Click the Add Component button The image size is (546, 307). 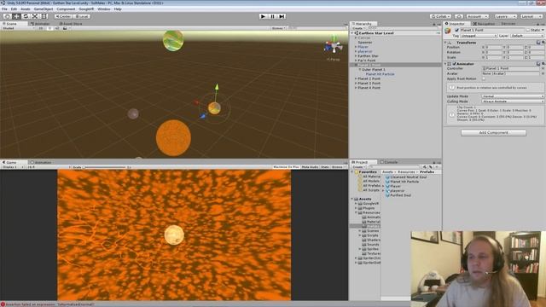[493, 133]
